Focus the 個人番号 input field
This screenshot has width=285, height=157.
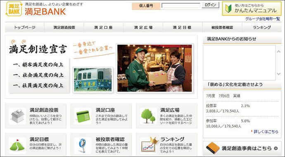point(181,5)
